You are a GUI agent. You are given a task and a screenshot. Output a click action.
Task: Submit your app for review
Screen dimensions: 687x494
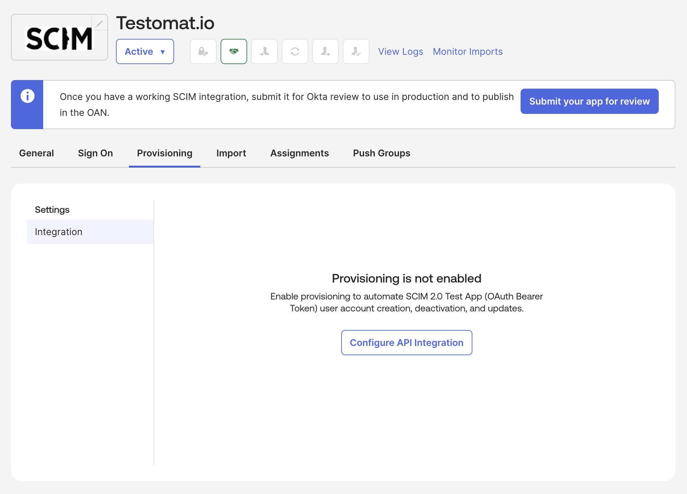tap(589, 101)
